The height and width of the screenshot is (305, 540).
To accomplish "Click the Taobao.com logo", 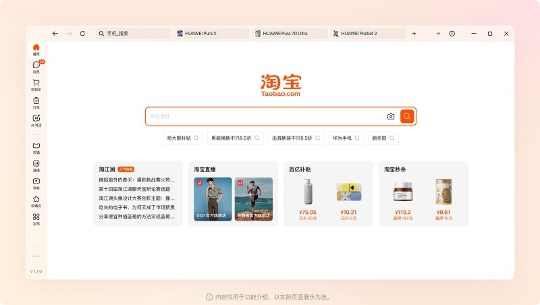I will point(281,85).
